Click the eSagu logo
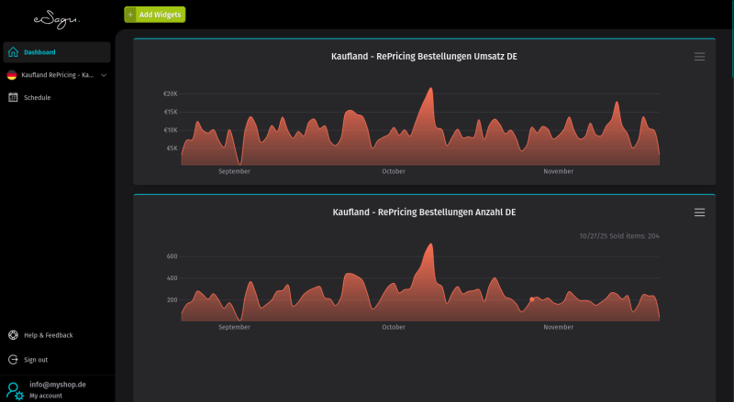This screenshot has width=734, height=402. tap(57, 19)
